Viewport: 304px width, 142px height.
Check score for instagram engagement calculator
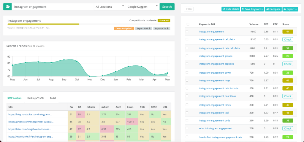click(287, 39)
